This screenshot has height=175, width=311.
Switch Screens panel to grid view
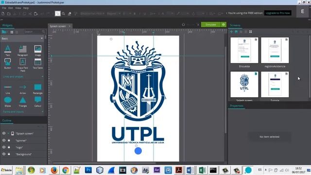(251, 32)
